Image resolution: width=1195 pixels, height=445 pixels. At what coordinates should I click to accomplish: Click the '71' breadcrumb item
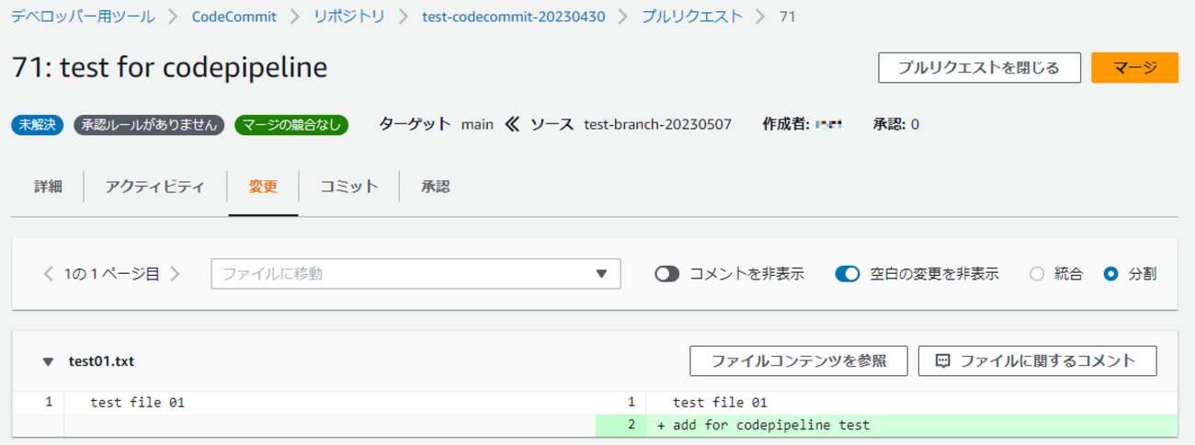(x=787, y=17)
